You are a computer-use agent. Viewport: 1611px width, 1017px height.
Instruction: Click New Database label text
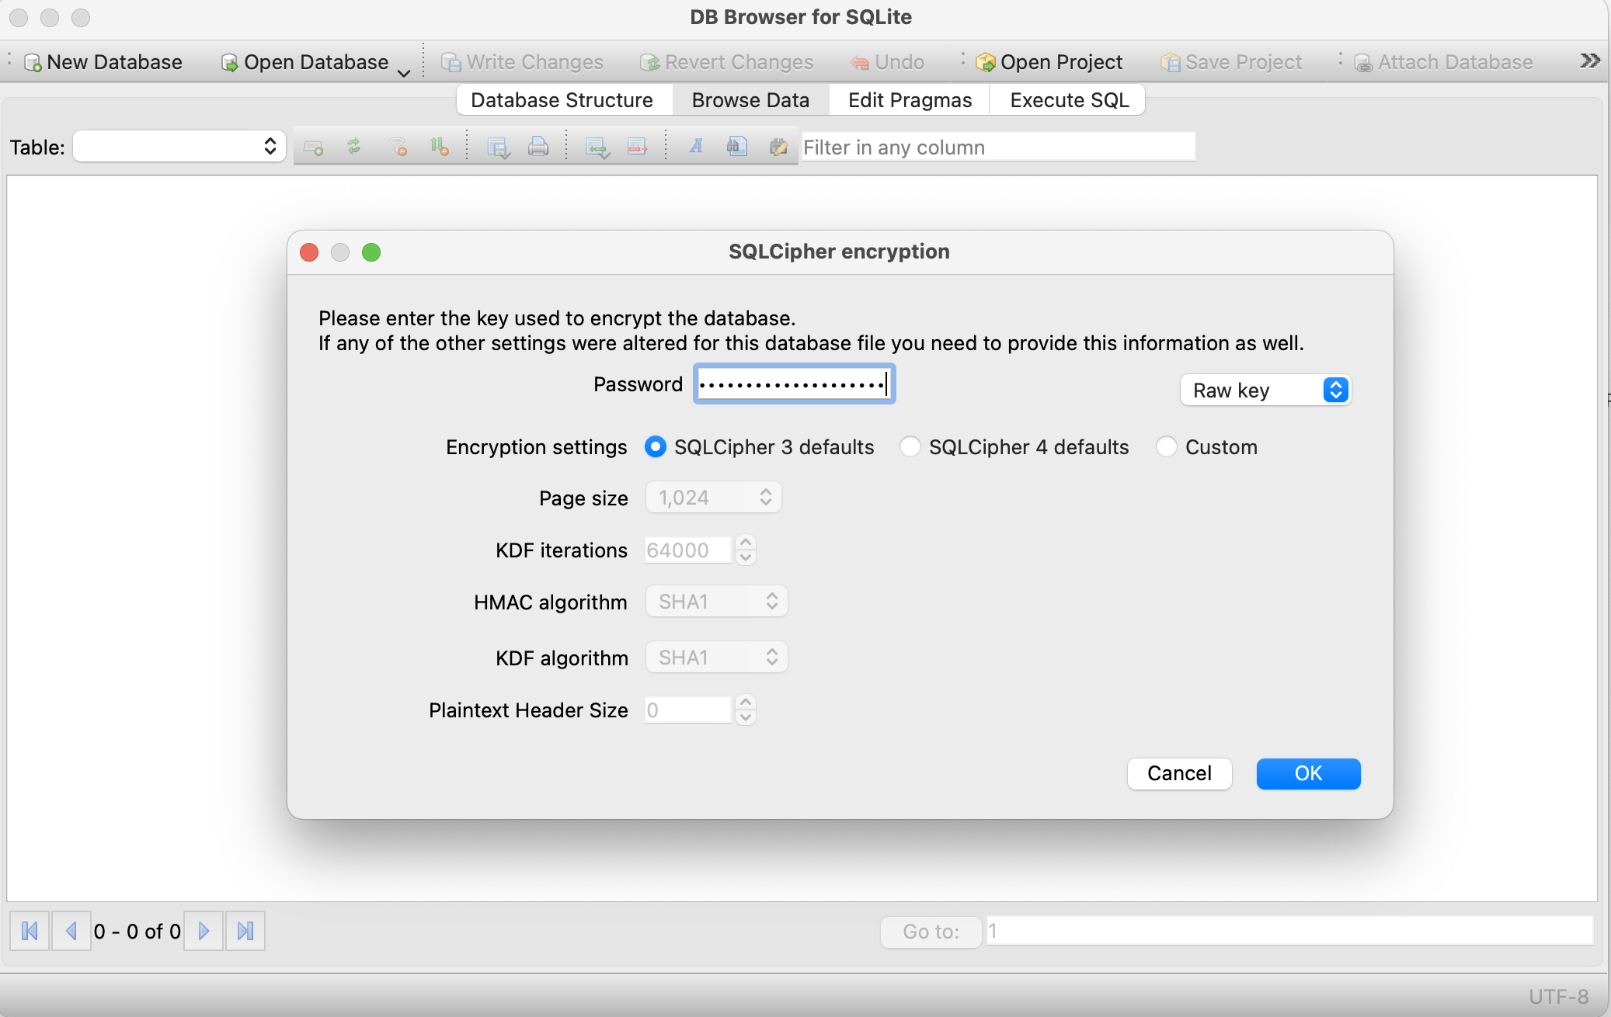tap(114, 62)
